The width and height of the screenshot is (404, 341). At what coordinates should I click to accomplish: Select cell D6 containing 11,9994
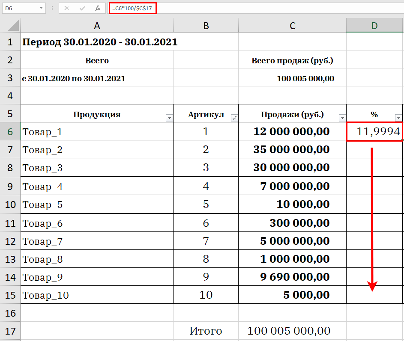coord(374,132)
